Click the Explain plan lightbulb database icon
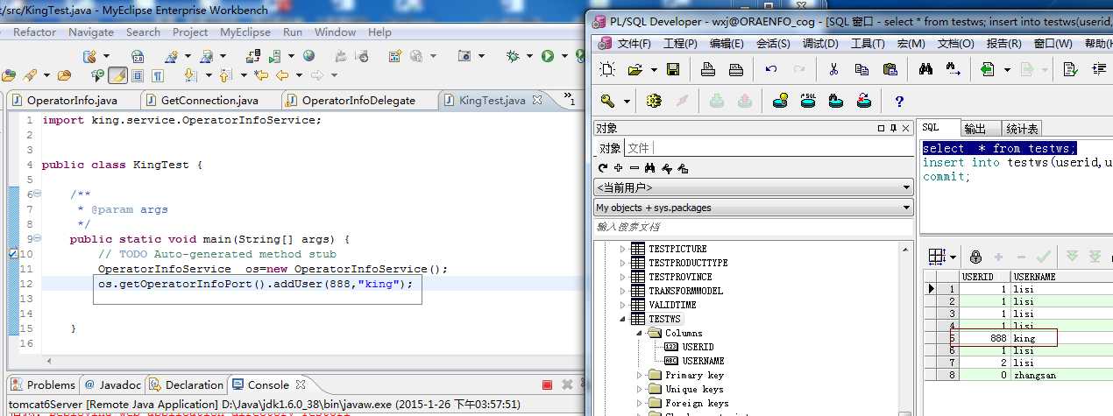 pyautogui.click(x=781, y=101)
